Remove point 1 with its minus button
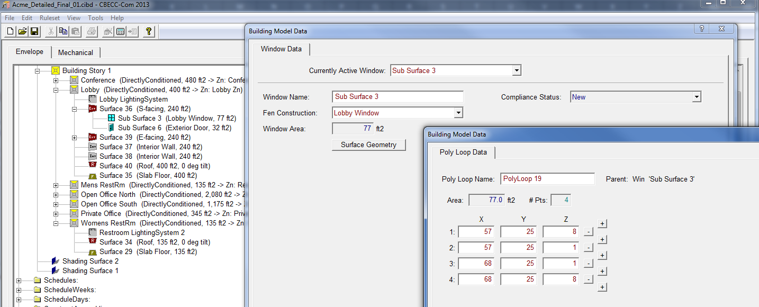 click(x=589, y=232)
